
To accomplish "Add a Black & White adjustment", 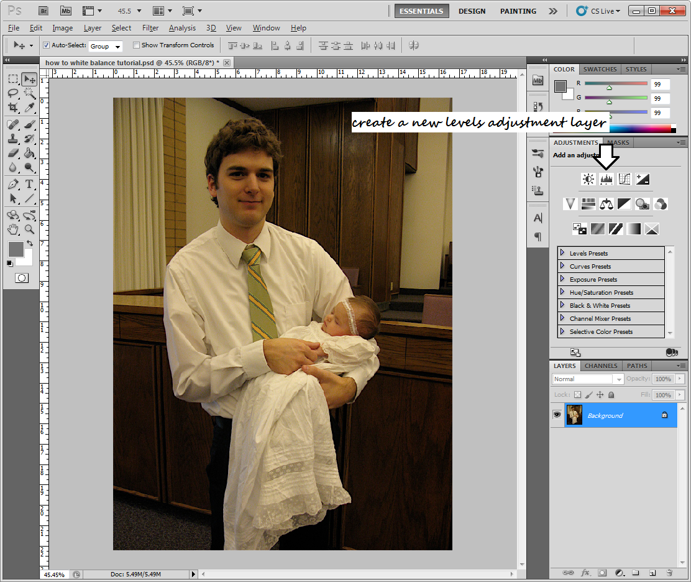I will coord(625,204).
